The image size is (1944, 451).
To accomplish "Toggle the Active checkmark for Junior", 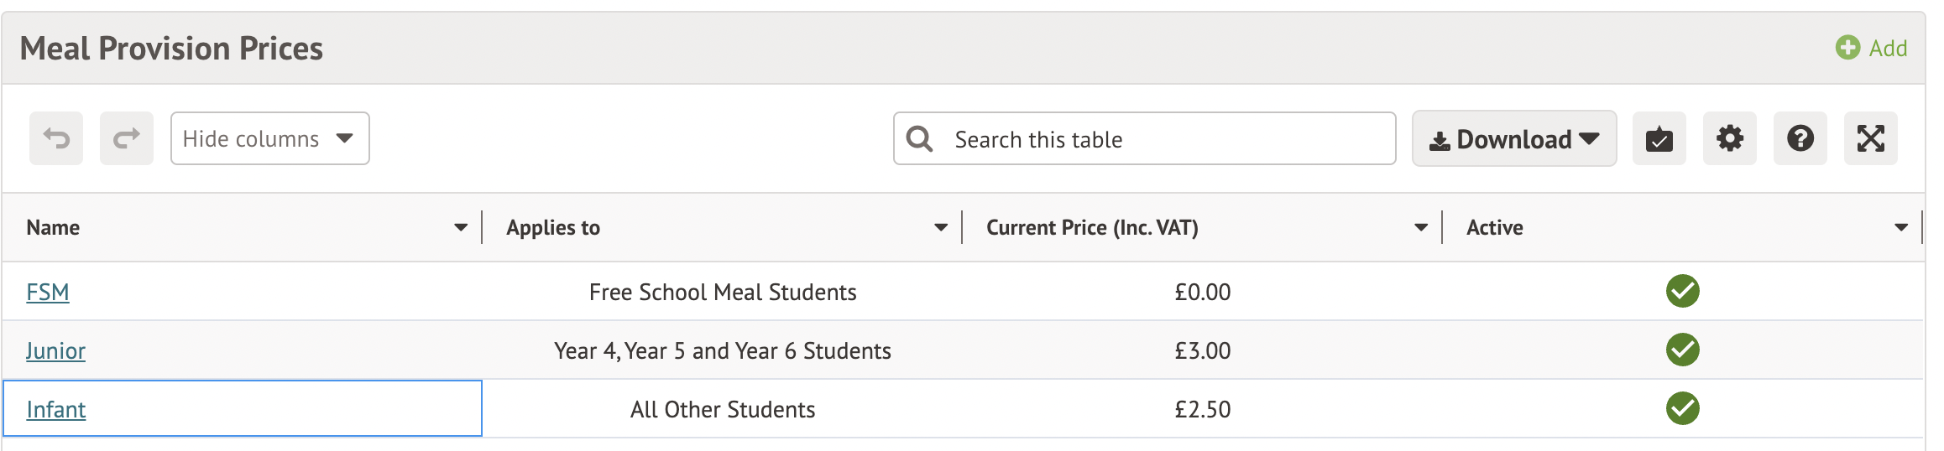I will tap(1683, 350).
